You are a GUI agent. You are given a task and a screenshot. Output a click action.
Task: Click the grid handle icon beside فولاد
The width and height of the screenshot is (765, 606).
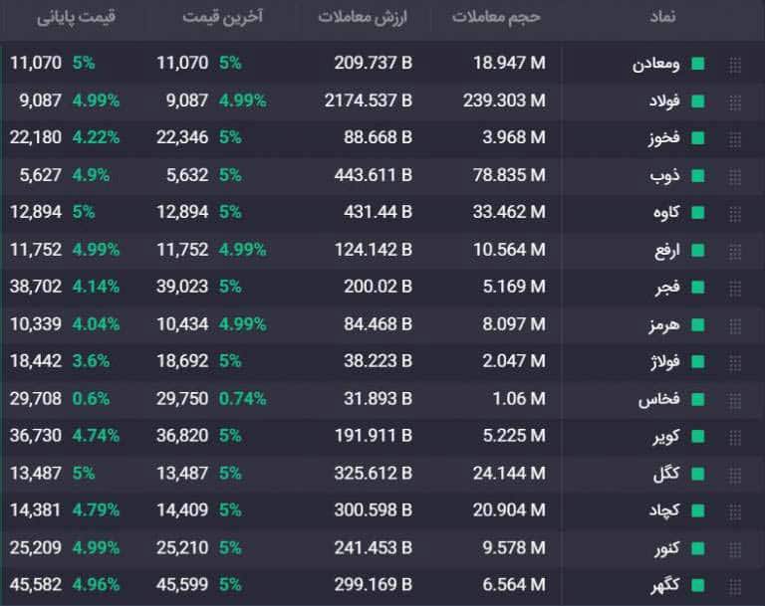coord(735,101)
